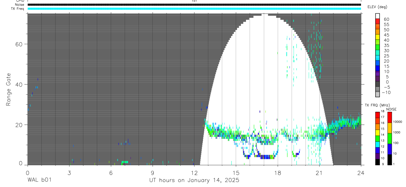Pick the ELEV swatch between 0 and 5
This screenshot has height=187, width=406.
tap(378, 79)
